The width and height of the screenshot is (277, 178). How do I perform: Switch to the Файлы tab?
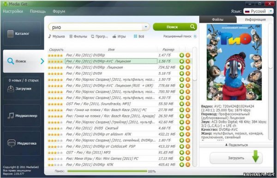pos(217,19)
